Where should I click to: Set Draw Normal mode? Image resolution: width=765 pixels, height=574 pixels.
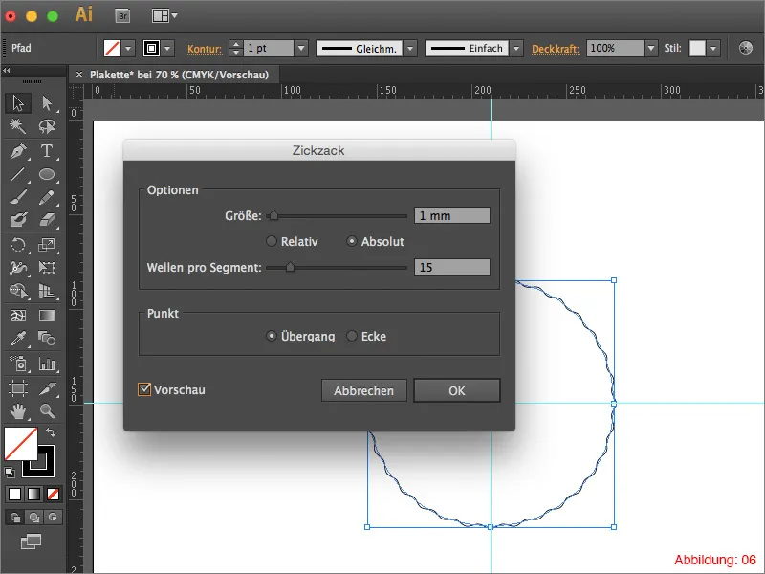15,518
